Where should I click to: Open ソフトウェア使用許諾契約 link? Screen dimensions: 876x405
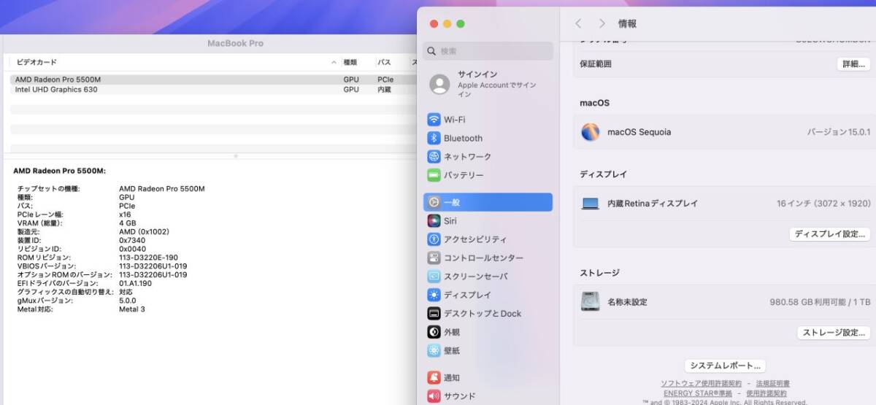(x=701, y=383)
